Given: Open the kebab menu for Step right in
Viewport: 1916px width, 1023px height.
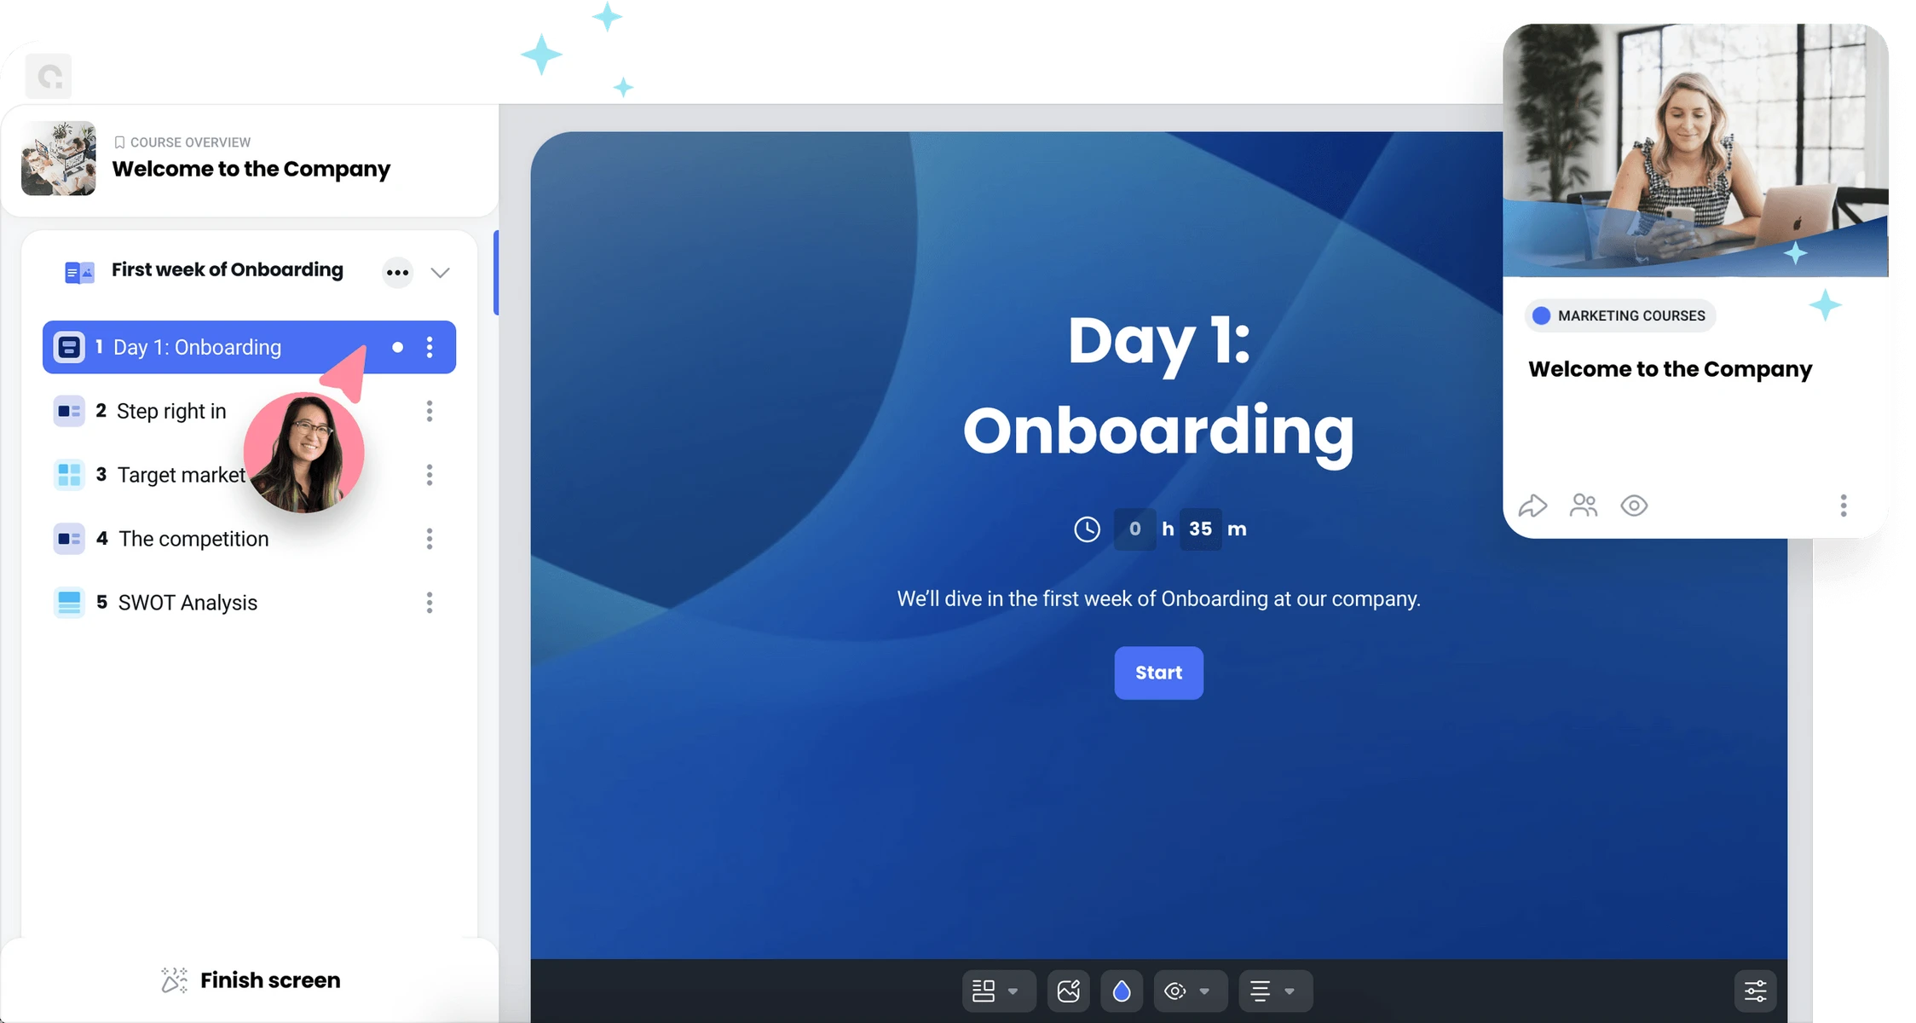Looking at the screenshot, I should tap(430, 411).
